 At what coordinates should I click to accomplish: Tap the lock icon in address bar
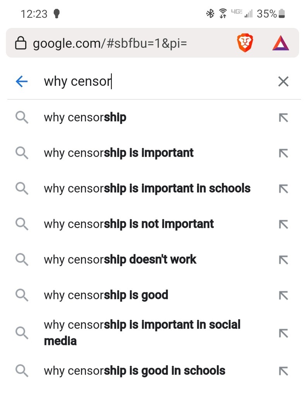click(21, 43)
